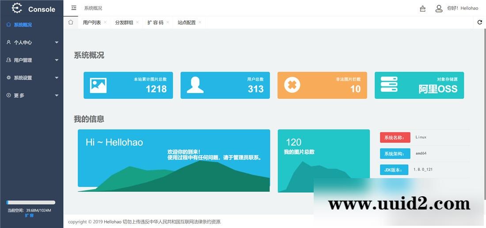Select 系统概况 in the sidebar
The height and width of the screenshot is (228, 486).
click(x=22, y=25)
